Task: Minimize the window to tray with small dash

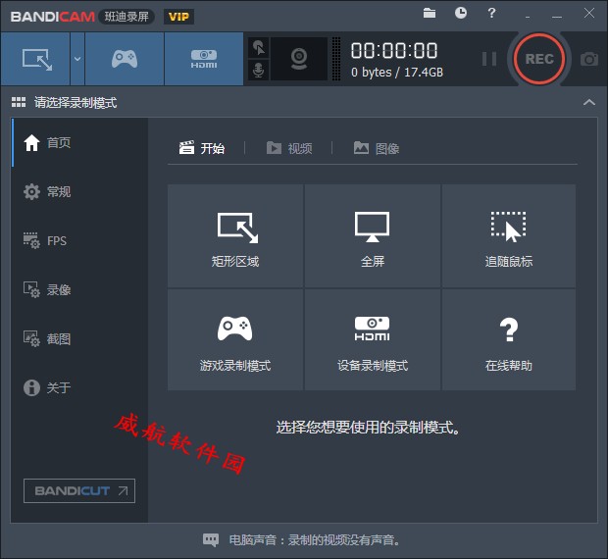Action: (x=528, y=17)
